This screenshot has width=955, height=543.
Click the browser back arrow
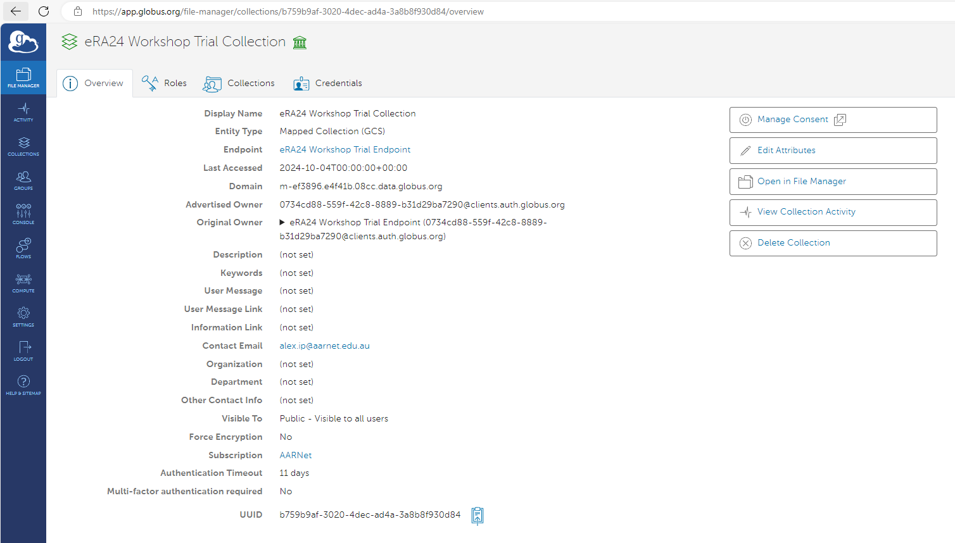coord(16,11)
